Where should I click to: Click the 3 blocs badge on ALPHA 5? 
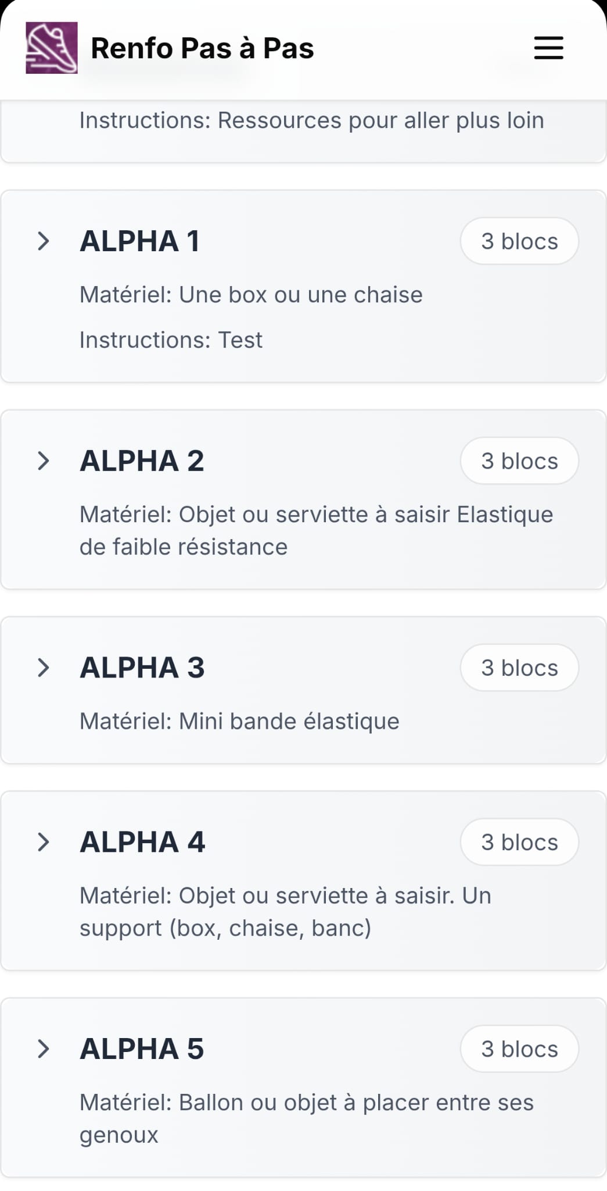[x=519, y=1049]
